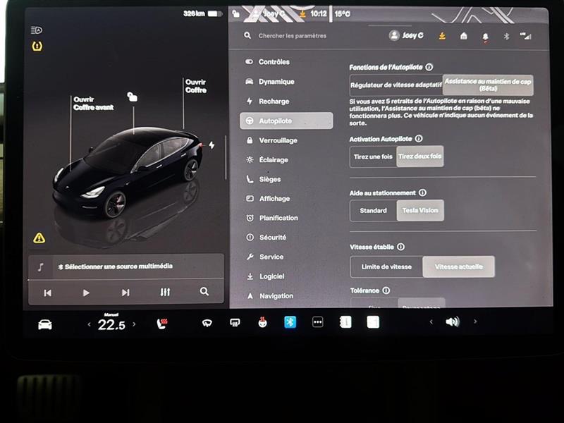Tap the speaker volume icon

(x=452, y=321)
